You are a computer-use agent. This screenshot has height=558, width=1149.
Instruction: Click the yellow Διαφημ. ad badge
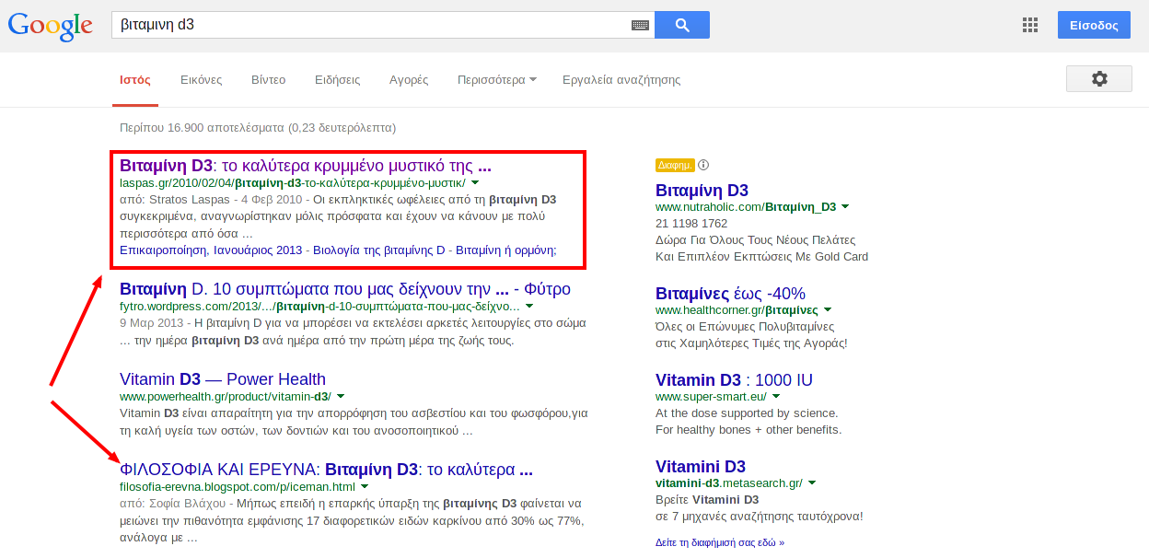pos(675,165)
